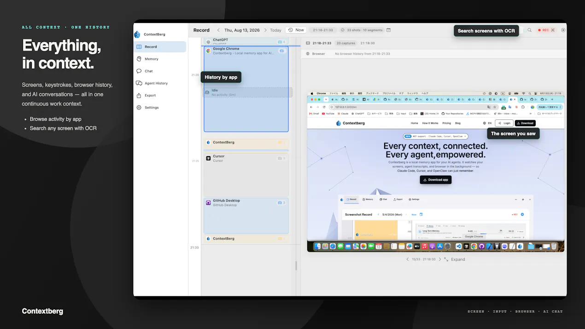
Task: Select the Google Chrome segment in the timeline
Action: coord(246,89)
